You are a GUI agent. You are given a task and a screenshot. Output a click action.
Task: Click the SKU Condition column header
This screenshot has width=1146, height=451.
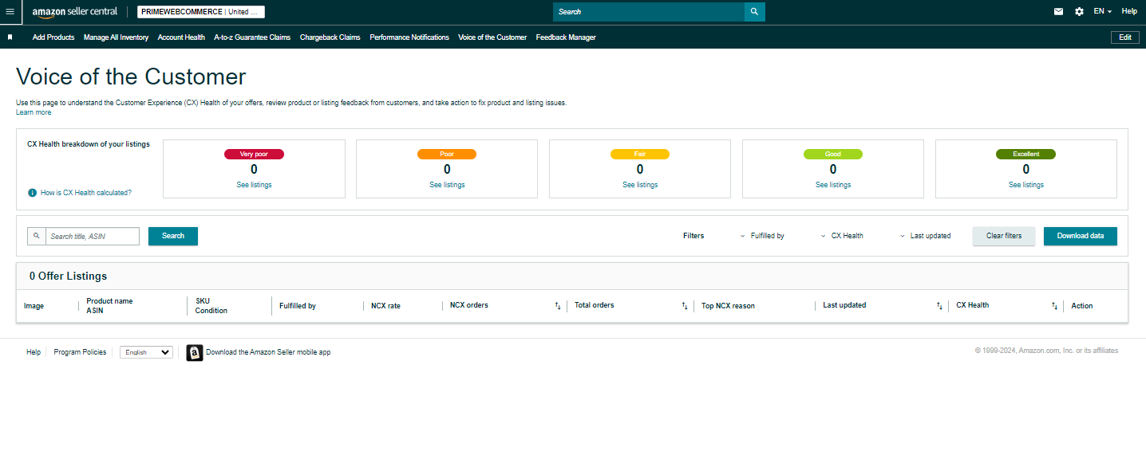[211, 306]
